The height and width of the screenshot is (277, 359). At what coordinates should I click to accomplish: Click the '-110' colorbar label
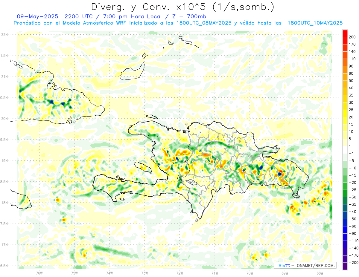353,241
